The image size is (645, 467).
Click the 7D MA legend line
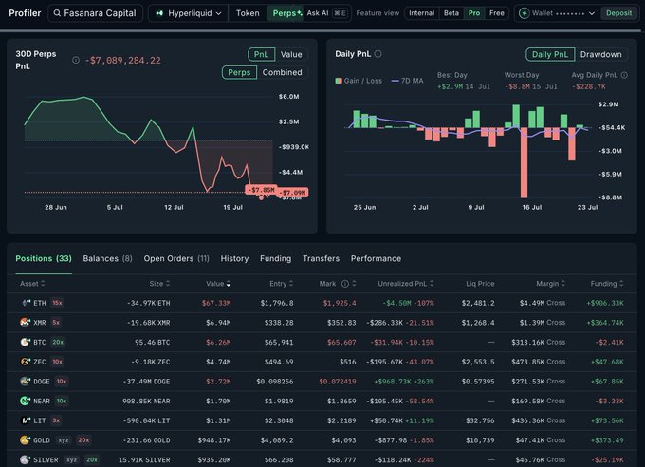pyautogui.click(x=395, y=81)
